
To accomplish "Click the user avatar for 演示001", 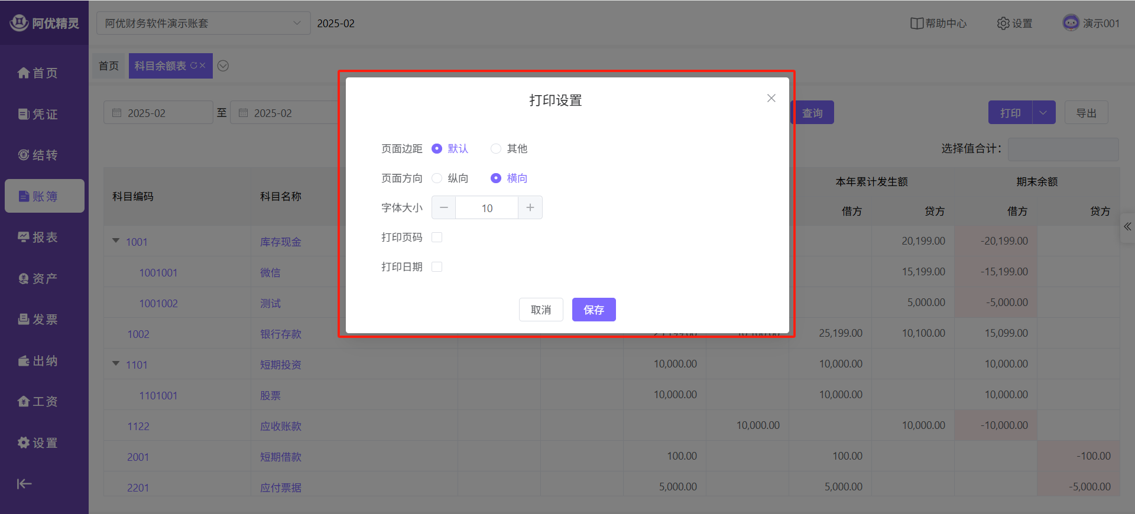I will 1071,23.
